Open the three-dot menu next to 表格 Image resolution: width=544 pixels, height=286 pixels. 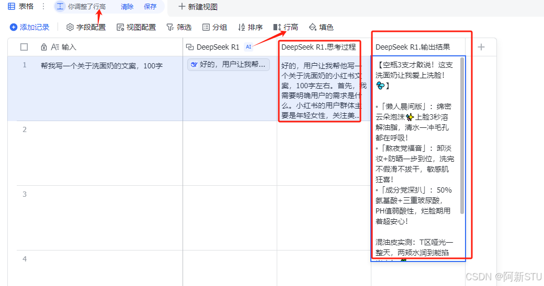pyautogui.click(x=43, y=6)
